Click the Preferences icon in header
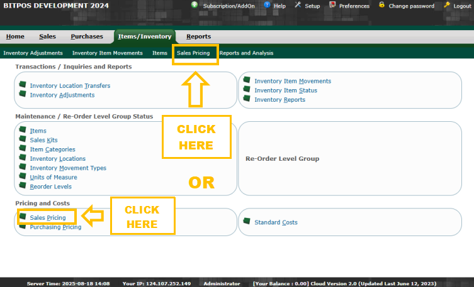This screenshot has height=287, width=474. click(x=332, y=5)
